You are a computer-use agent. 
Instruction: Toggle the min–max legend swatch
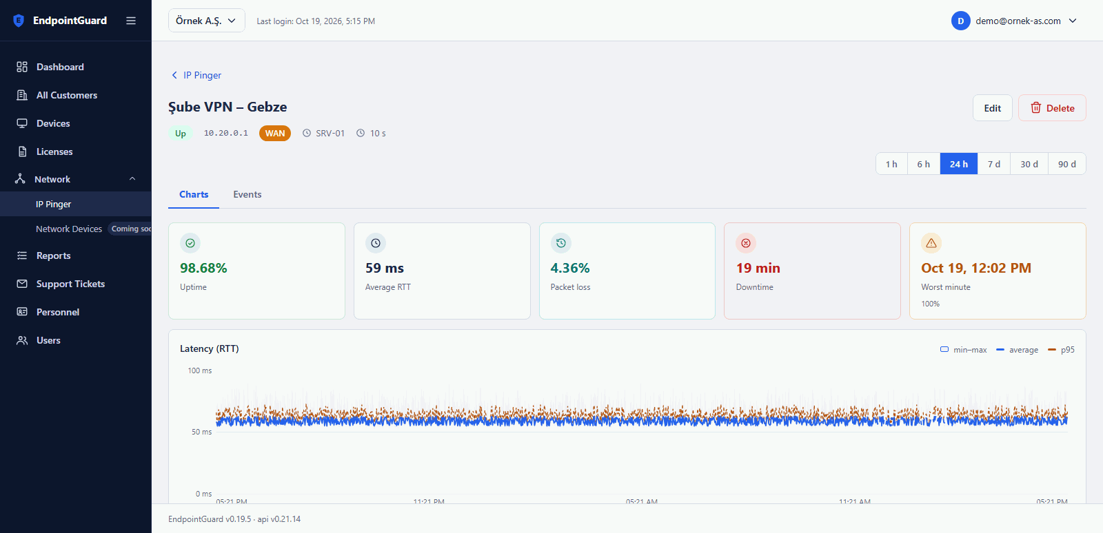coord(944,349)
